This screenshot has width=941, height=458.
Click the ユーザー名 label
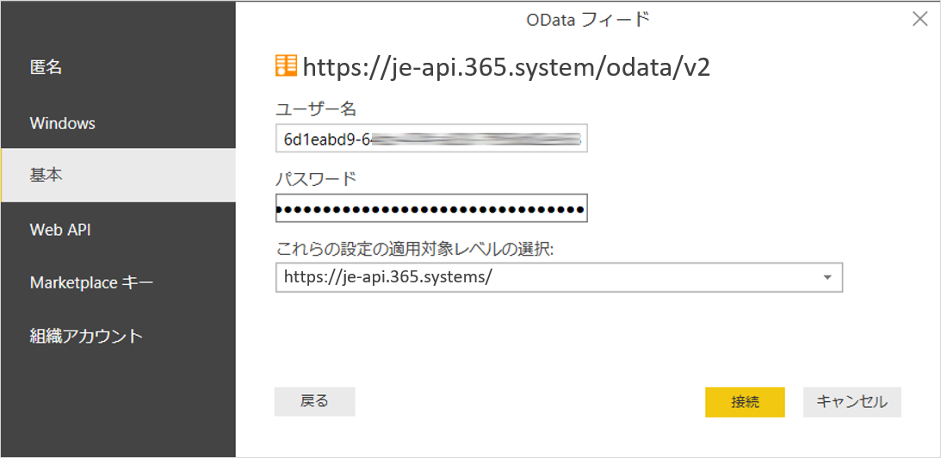316,108
